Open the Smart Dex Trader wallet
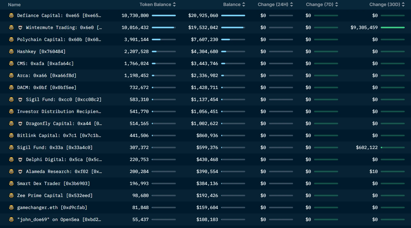411x228 pixels. 53,183
